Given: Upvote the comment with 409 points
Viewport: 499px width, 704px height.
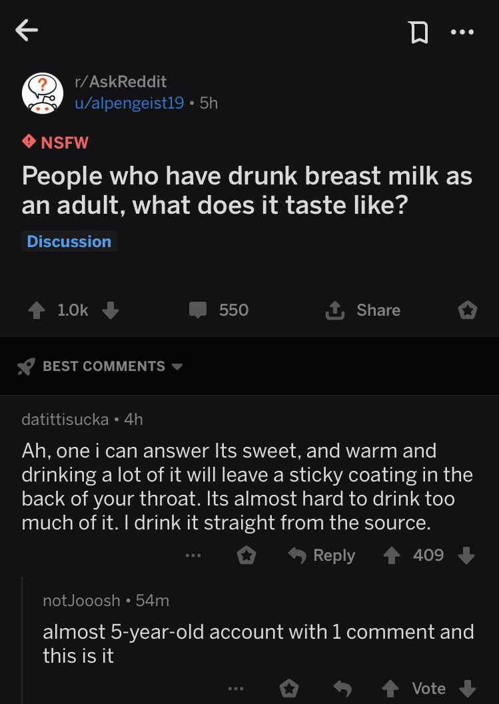Looking at the screenshot, I should pyautogui.click(x=391, y=555).
